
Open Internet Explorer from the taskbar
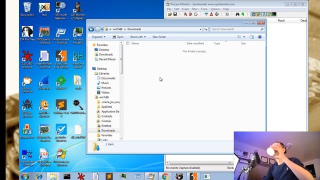point(39,176)
